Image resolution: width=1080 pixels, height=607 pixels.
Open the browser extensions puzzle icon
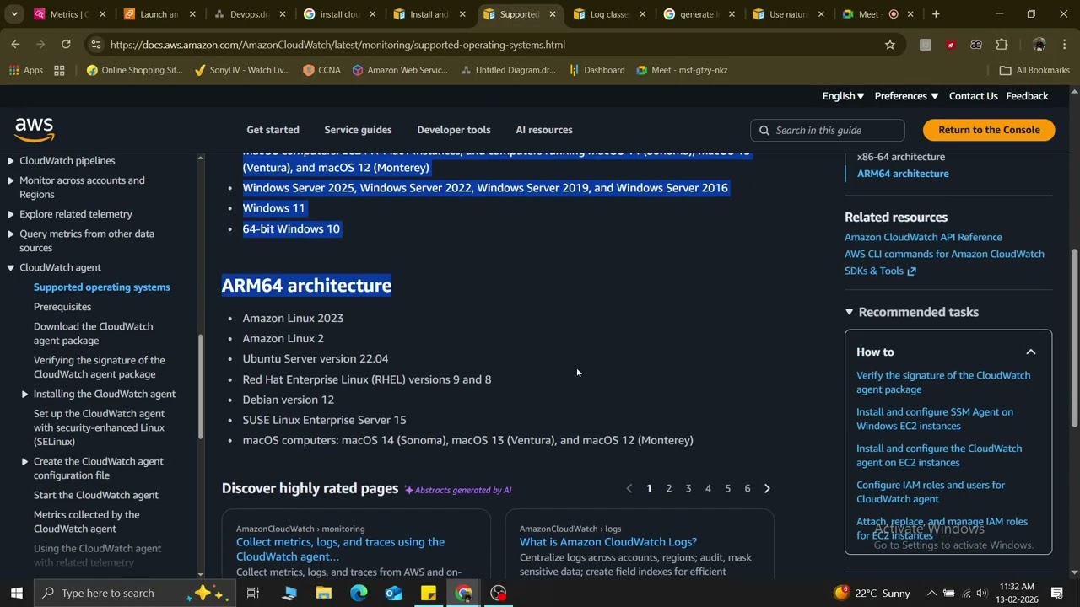click(x=1002, y=45)
